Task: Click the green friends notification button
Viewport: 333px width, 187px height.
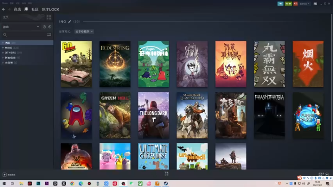Action: point(288,4)
